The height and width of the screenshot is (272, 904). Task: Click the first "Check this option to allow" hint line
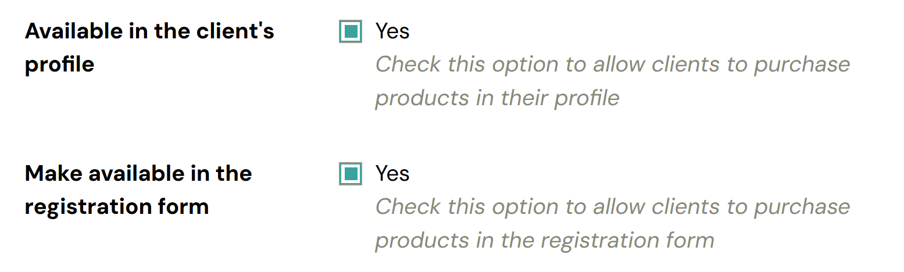pyautogui.click(x=612, y=64)
